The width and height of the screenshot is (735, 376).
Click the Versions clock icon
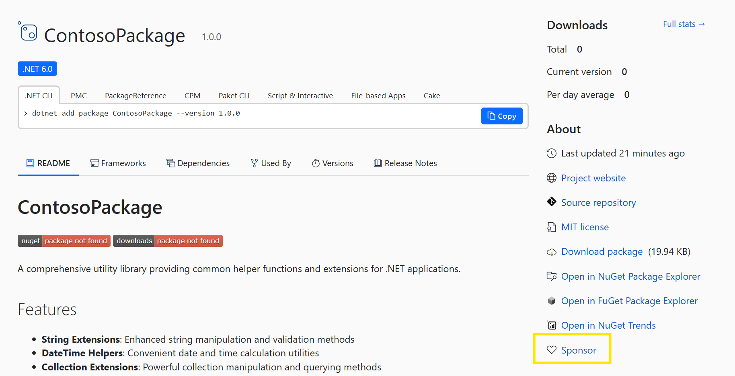tap(315, 163)
